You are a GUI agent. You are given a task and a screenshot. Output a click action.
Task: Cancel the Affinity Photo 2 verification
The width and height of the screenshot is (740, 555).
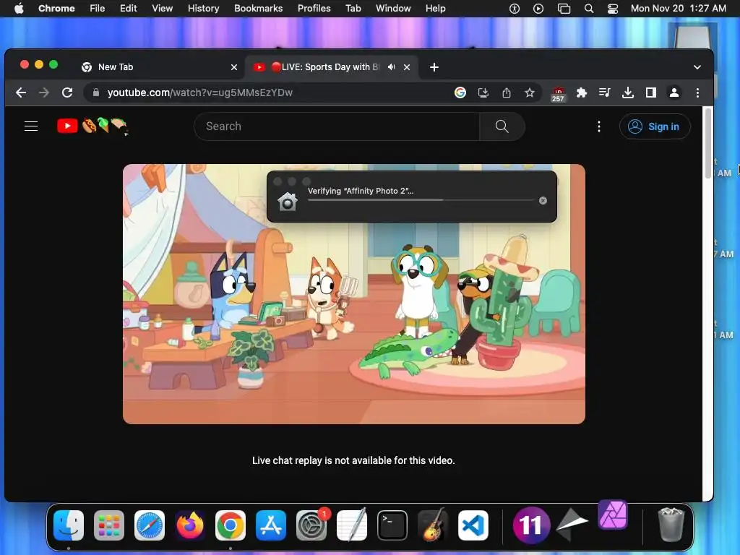543,201
